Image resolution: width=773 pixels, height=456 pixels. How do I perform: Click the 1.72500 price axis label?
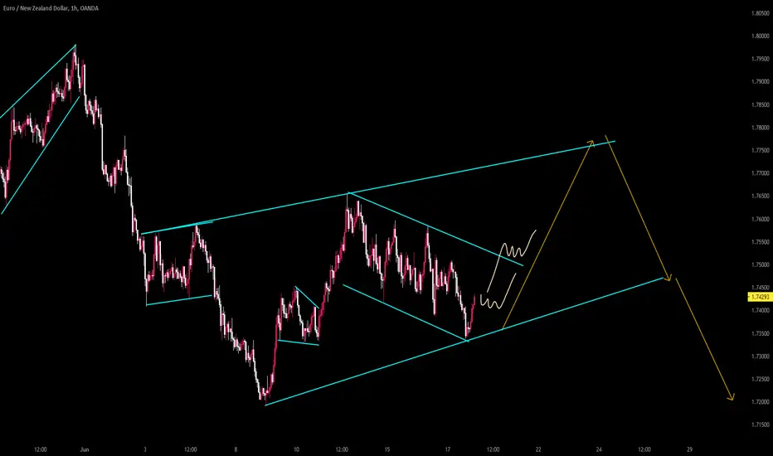(x=761, y=379)
